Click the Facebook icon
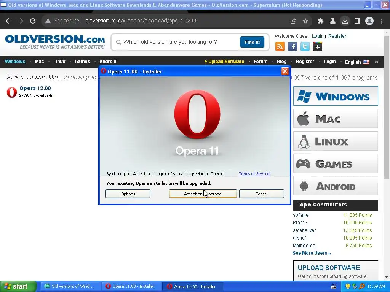Screen dimensions: 390x292 click(292, 46)
